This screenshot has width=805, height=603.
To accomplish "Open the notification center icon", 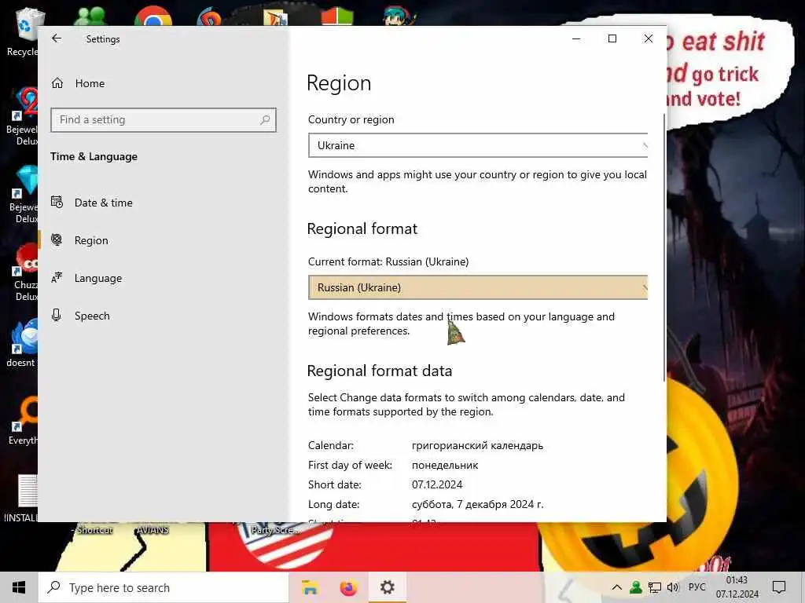I will coord(779,587).
